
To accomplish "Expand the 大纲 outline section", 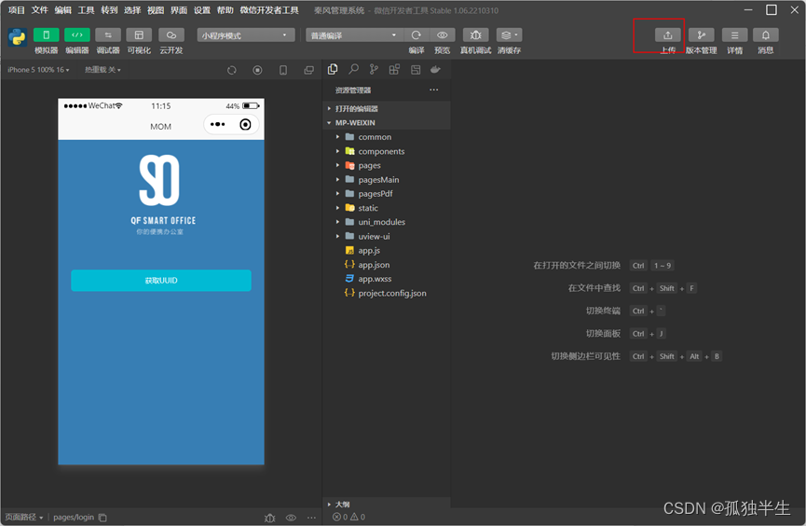I will 386,504.
